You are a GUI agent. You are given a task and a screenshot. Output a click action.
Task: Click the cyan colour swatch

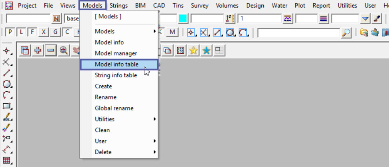click(183, 19)
